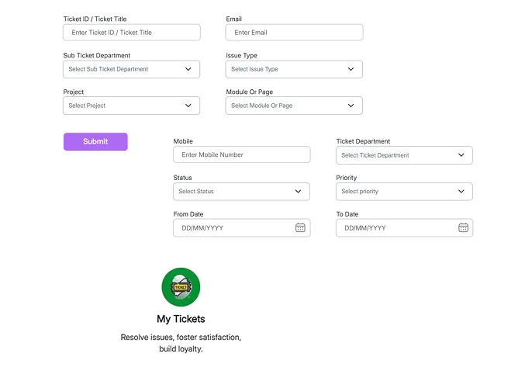Viewport: 525px width, 371px height.
Task: Click the My Tickets heading
Action: pos(181,319)
